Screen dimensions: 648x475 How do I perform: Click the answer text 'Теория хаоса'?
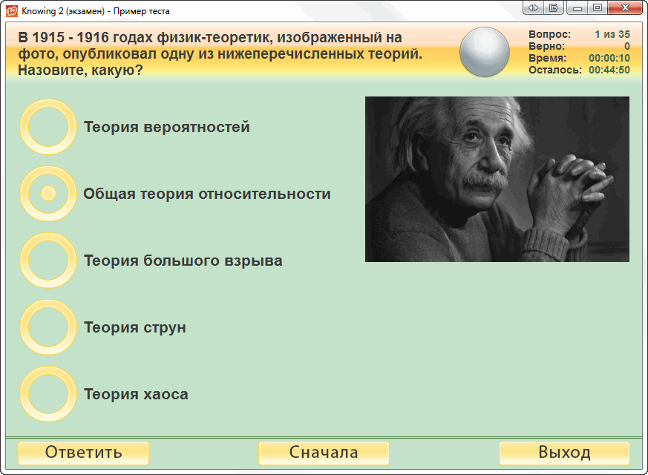[x=136, y=394]
